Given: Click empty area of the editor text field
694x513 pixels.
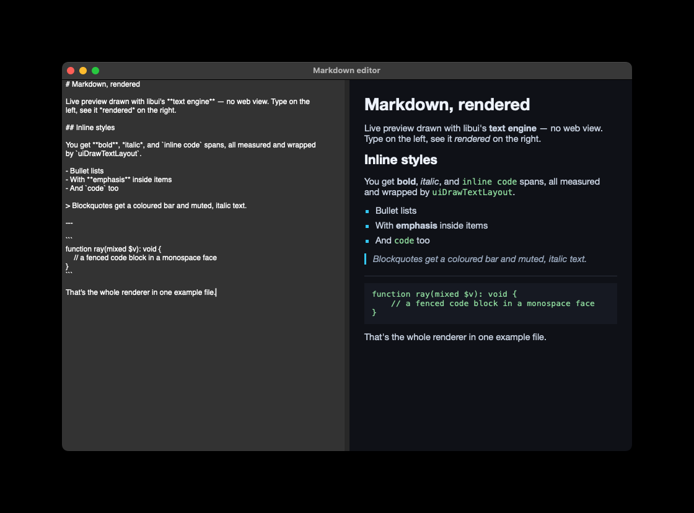Looking at the screenshot, I should tap(203, 372).
